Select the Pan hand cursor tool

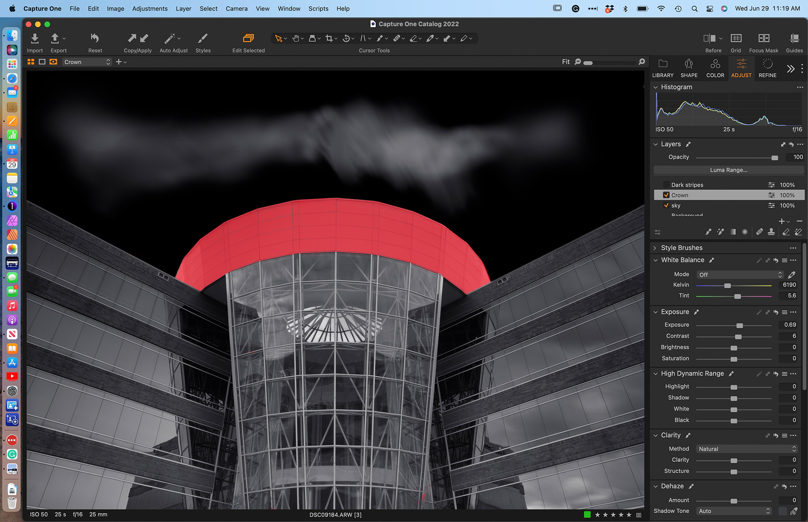[296, 38]
